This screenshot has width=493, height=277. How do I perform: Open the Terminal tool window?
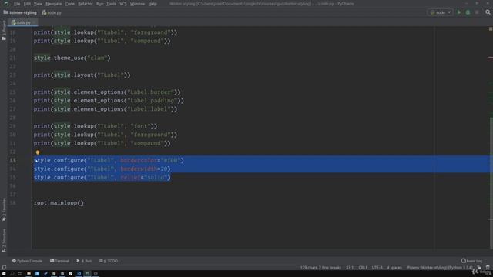pyautogui.click(x=59, y=261)
